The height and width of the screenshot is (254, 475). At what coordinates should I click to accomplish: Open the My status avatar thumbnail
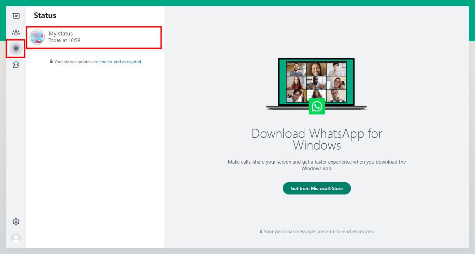tap(37, 37)
